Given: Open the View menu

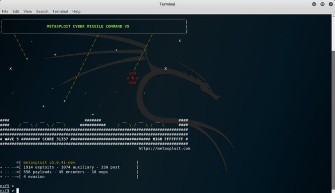Looking at the screenshot, I should coord(28,12).
